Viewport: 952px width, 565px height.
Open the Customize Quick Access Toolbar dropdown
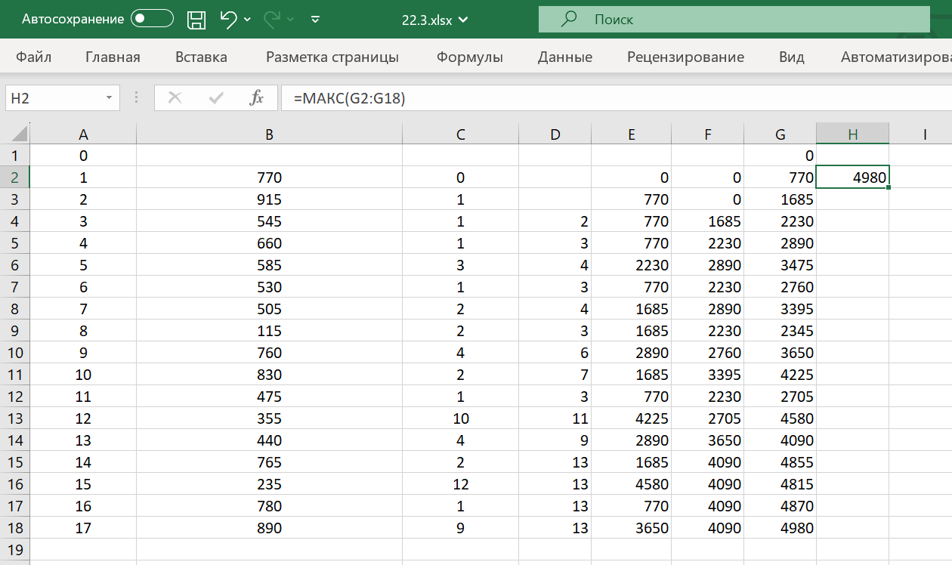[x=316, y=20]
